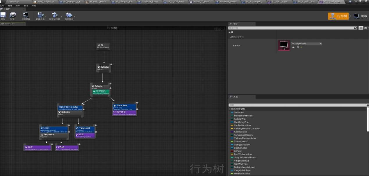The image size is (369, 176).
Task: Click the New Service (新建服务) icon
Action: 69,15
